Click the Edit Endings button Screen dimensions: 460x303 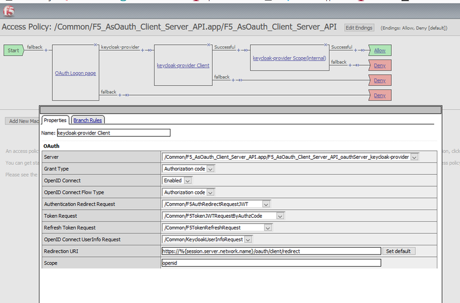[x=359, y=28]
